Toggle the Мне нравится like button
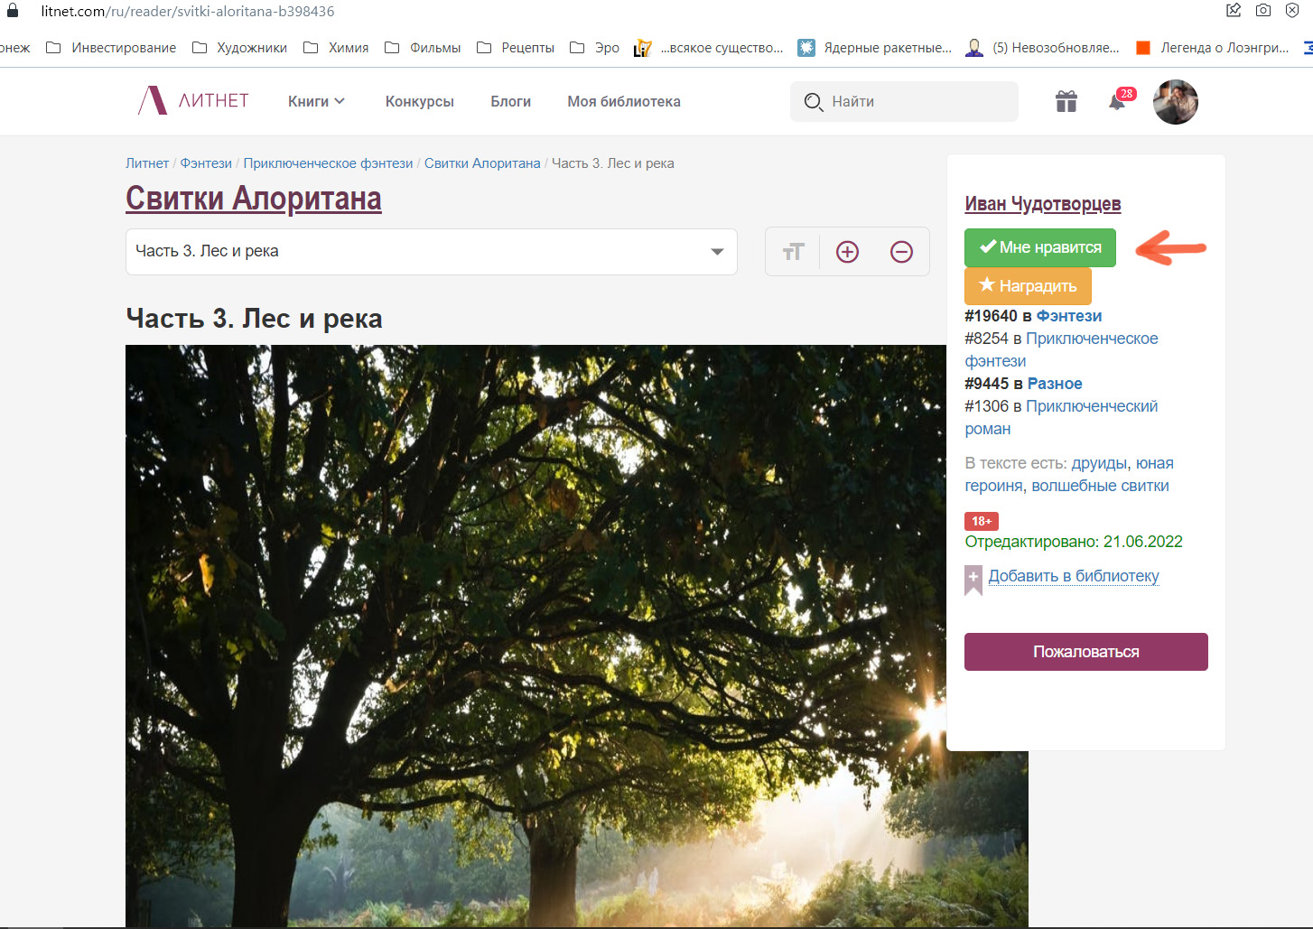1313x929 pixels. 1039,247
